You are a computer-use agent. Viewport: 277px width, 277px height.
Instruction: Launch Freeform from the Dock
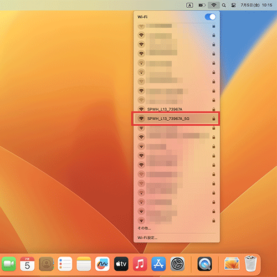click(x=102, y=264)
